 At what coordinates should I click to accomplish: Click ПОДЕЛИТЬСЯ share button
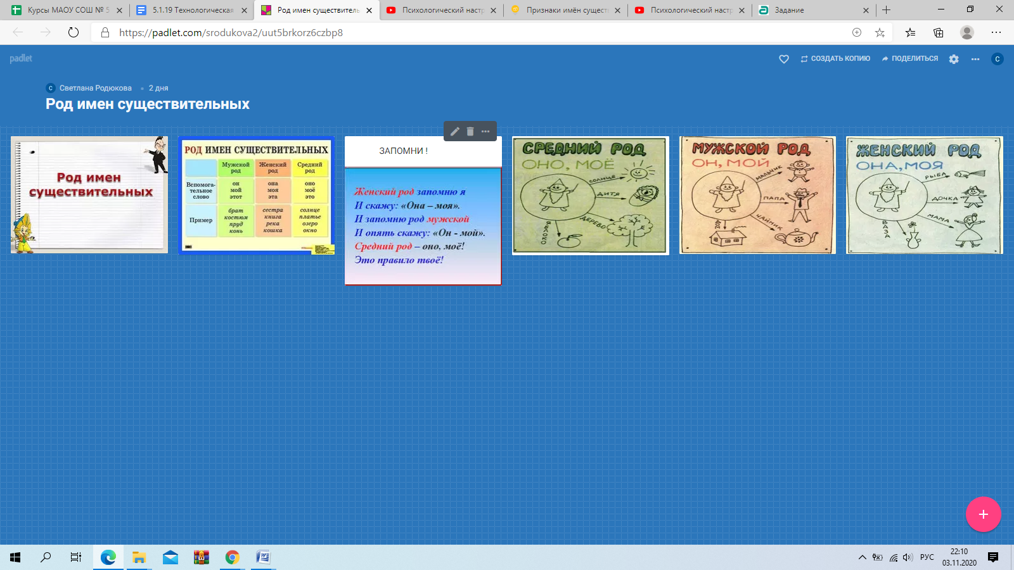click(x=909, y=58)
